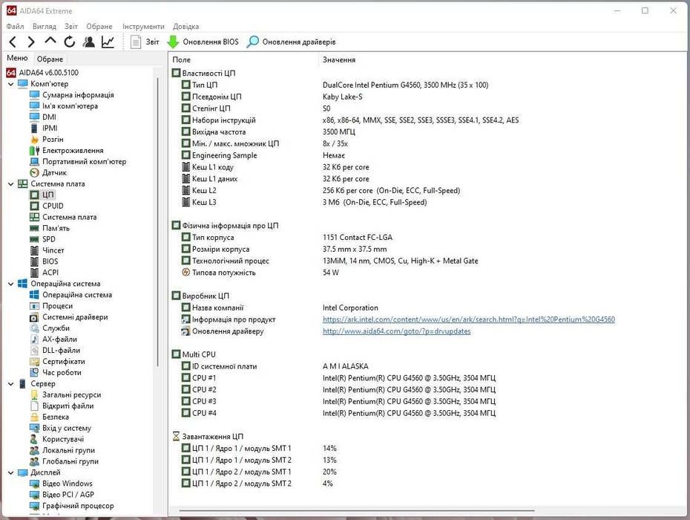The height and width of the screenshot is (520, 690).
Task: Open Сумарна інформація in the tree
Action: (72, 95)
